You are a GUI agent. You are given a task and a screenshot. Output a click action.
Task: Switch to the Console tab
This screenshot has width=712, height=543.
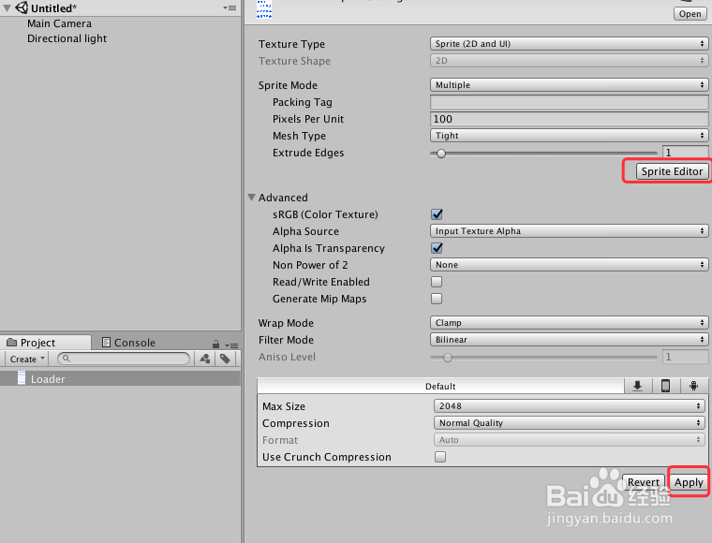point(128,343)
